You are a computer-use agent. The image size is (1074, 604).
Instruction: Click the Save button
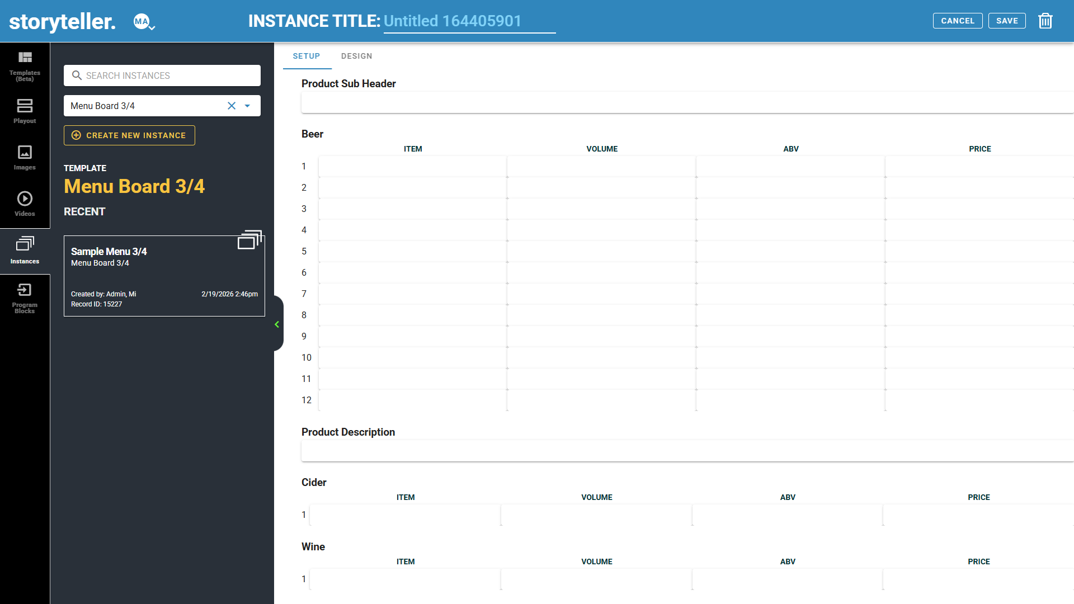pos(1006,21)
